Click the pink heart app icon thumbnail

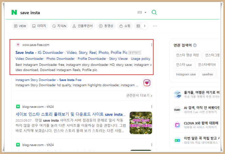tap(147, 83)
